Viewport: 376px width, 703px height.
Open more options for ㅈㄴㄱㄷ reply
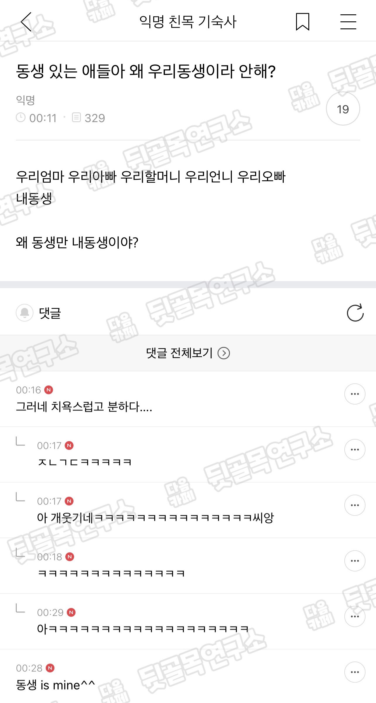click(355, 449)
